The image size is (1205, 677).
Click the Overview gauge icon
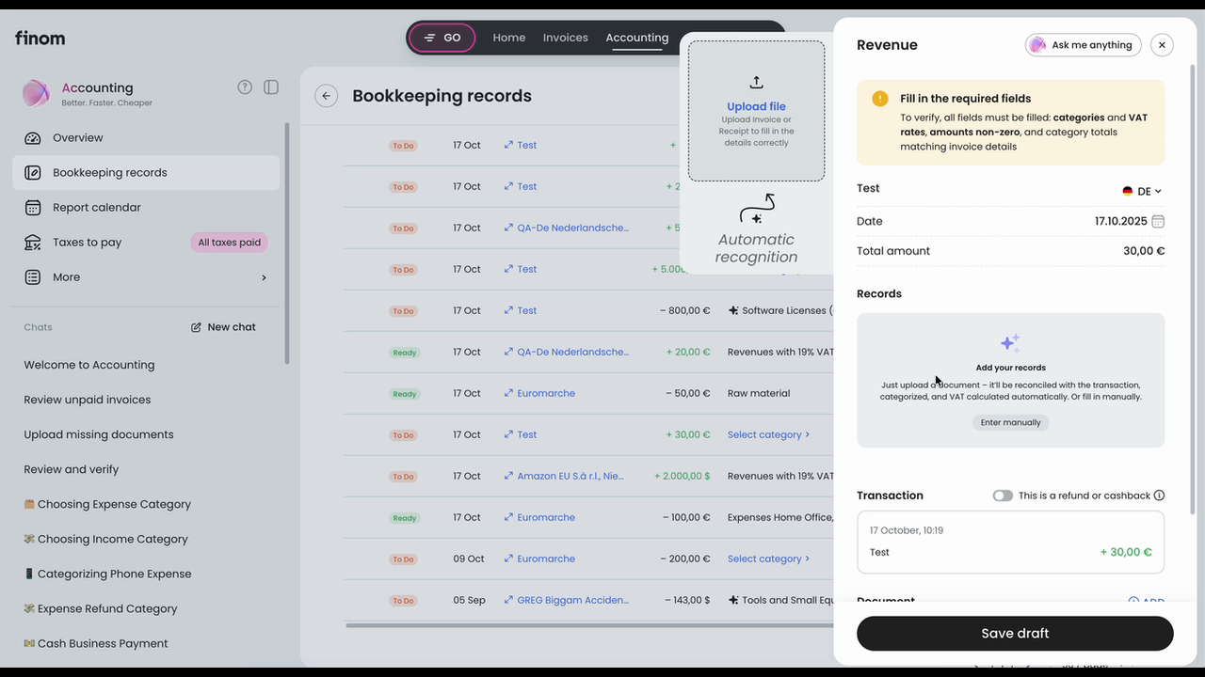33,138
